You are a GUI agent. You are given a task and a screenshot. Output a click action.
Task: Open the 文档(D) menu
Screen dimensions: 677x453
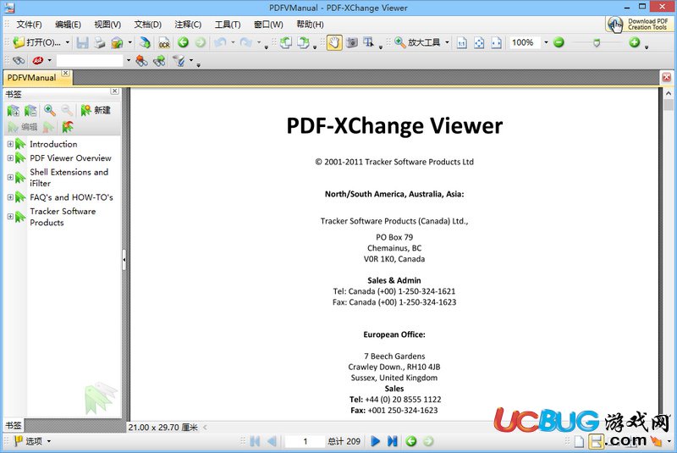(x=147, y=25)
